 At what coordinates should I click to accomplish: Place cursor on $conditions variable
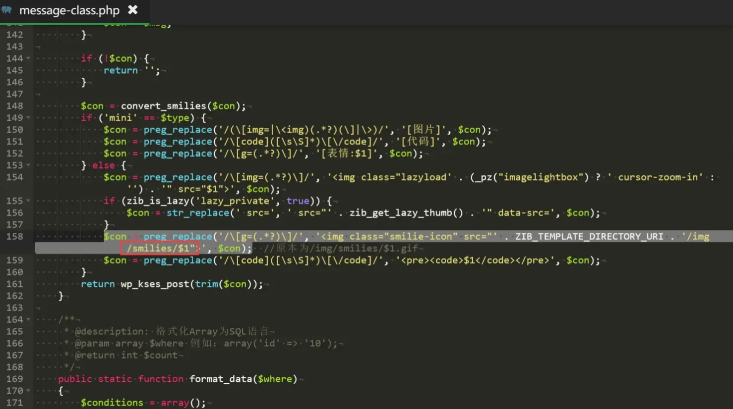pyautogui.click(x=112, y=403)
